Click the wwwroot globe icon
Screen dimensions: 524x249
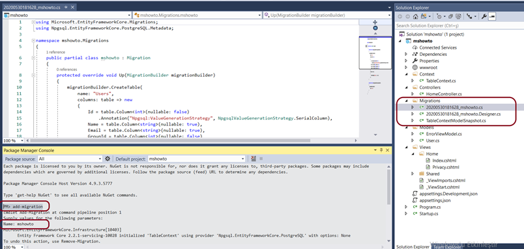point(415,68)
